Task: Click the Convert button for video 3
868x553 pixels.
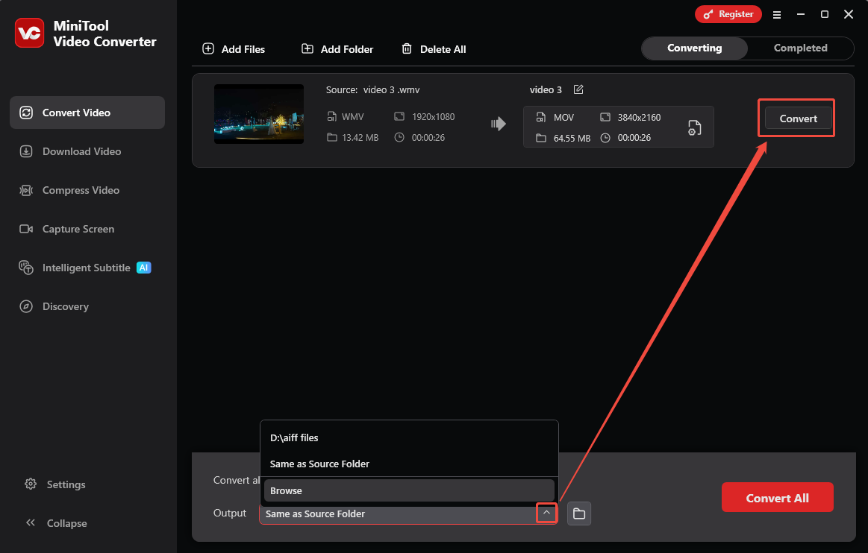Action: coord(796,118)
